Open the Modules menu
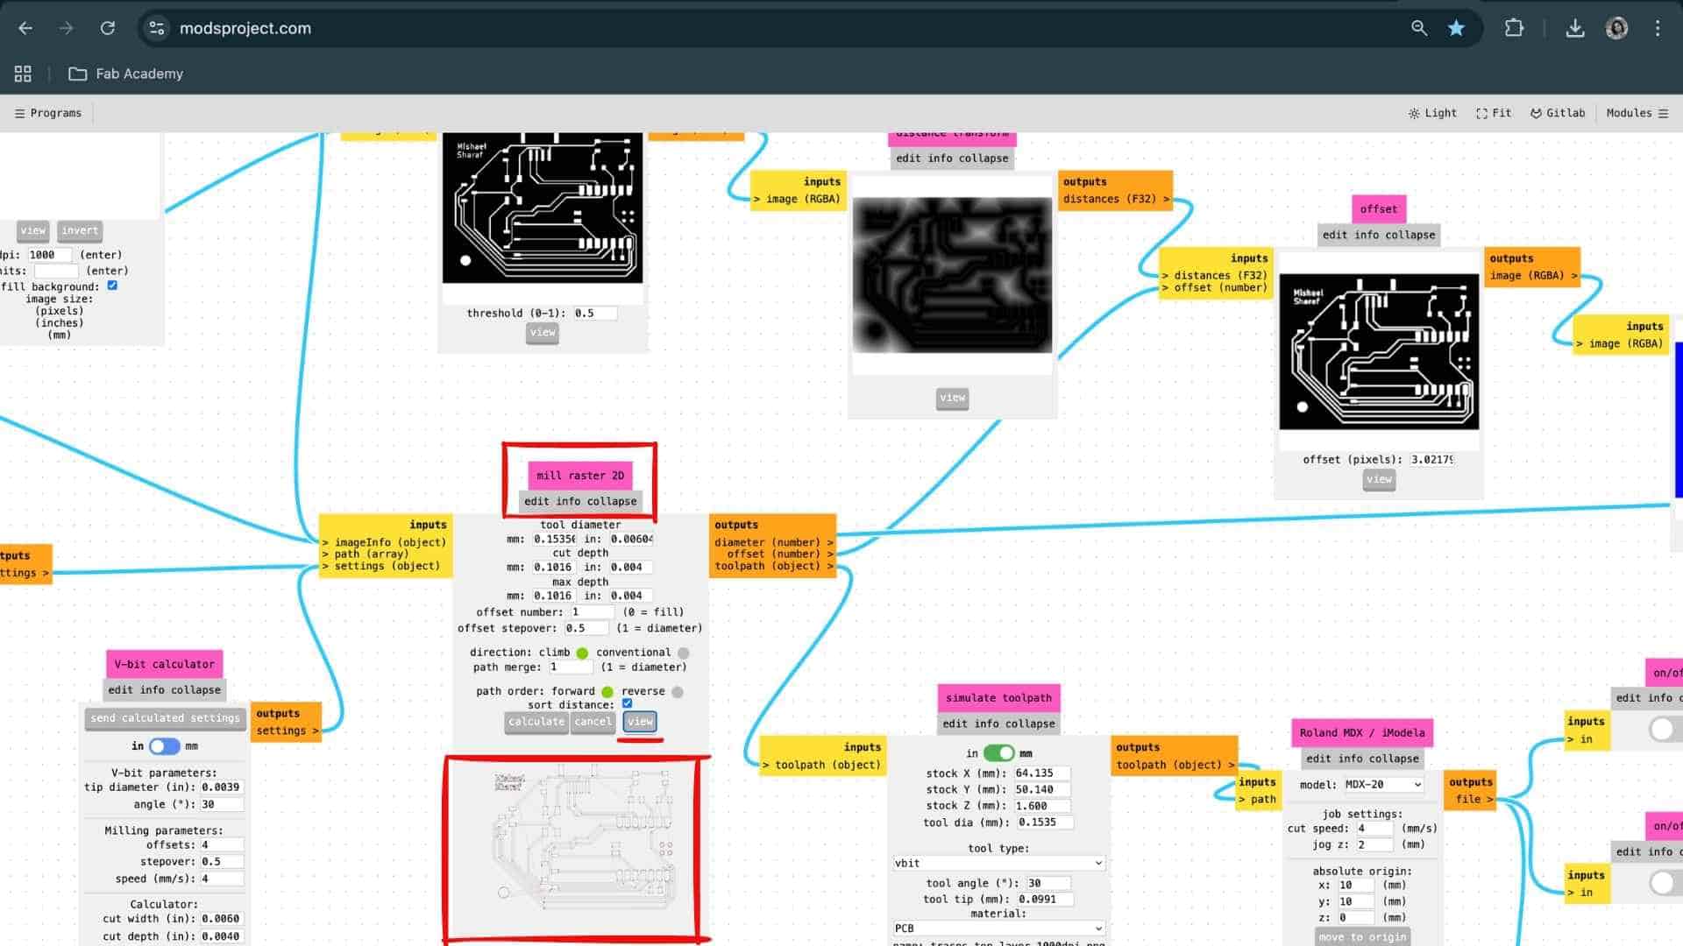This screenshot has width=1683, height=946. click(1637, 113)
